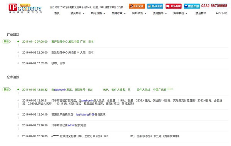Expand the 转运线路 dropdown chevron
Image resolution: width=231 pixels, height=146 pixels.
point(104,13)
